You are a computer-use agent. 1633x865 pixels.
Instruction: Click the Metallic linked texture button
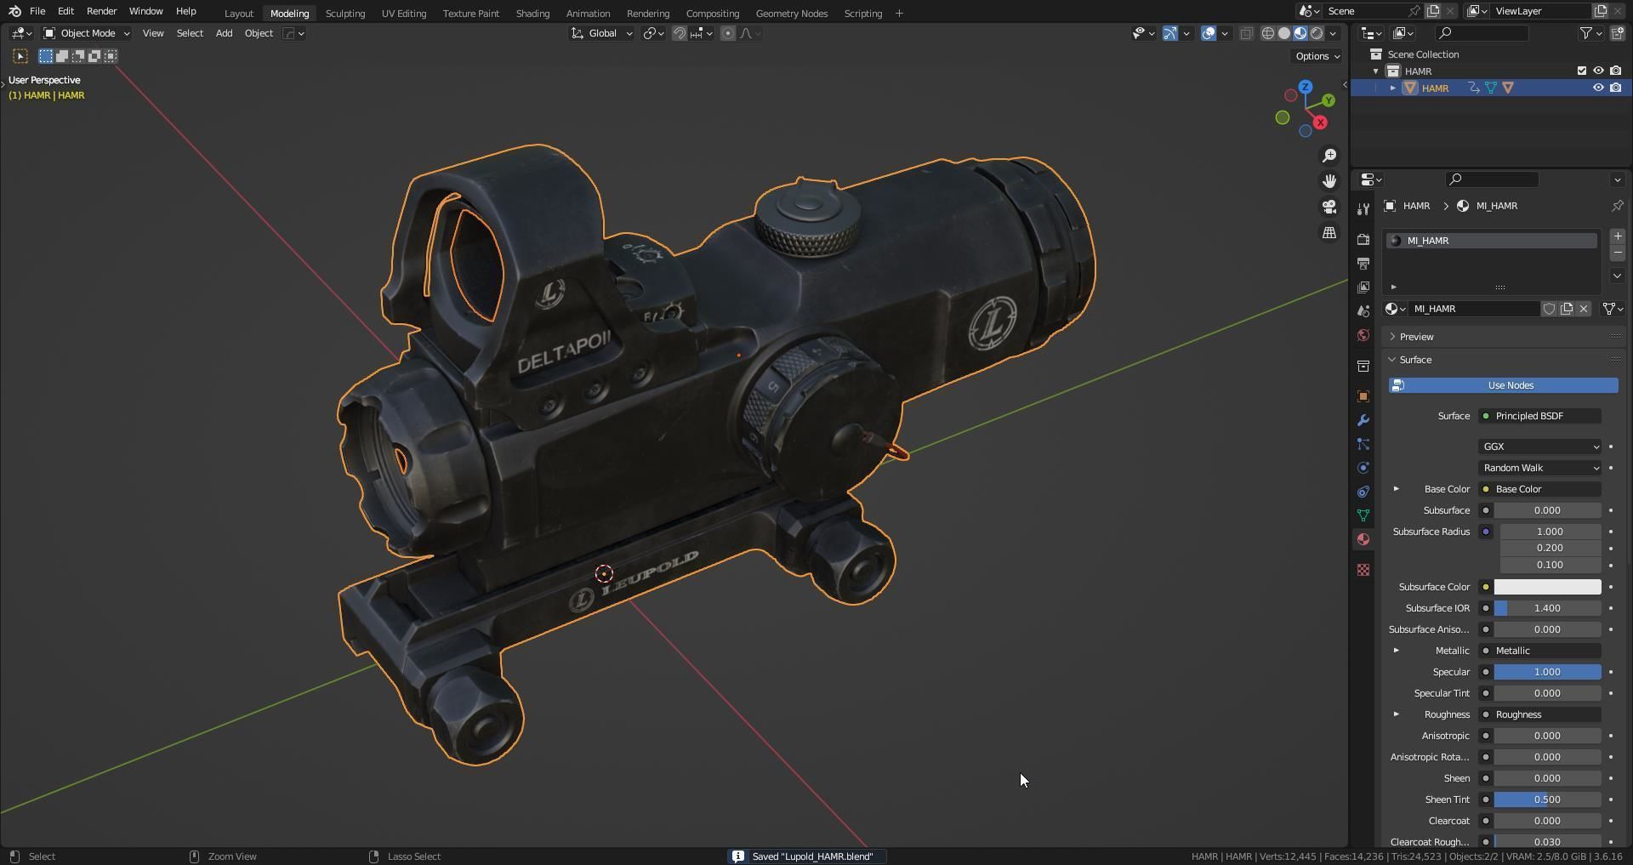1539,651
